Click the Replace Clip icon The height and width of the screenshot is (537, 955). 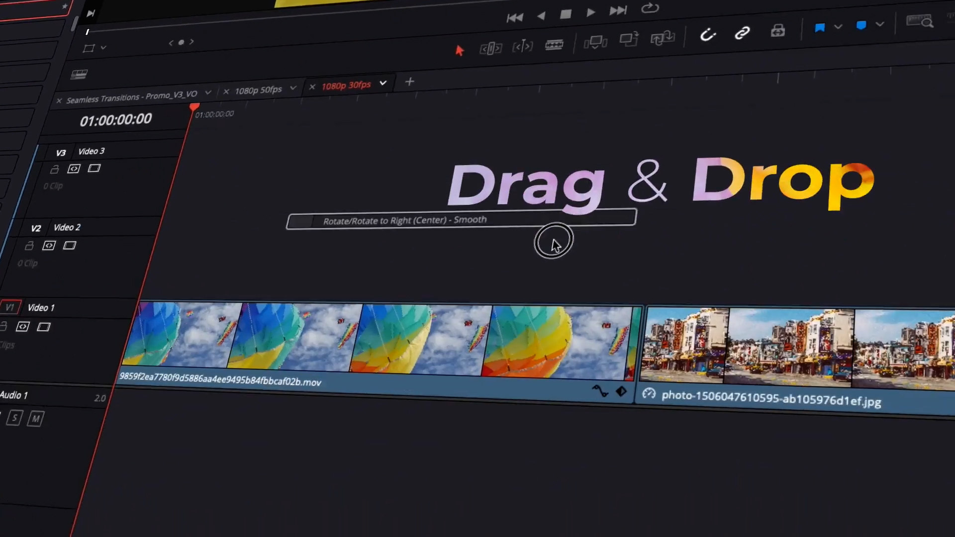[662, 38]
